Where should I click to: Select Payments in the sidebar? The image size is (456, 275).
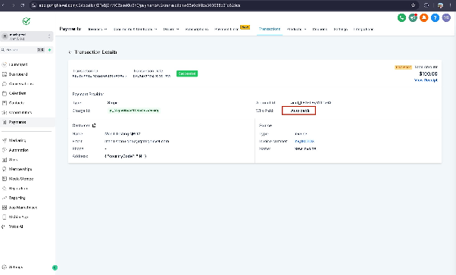coord(17,122)
